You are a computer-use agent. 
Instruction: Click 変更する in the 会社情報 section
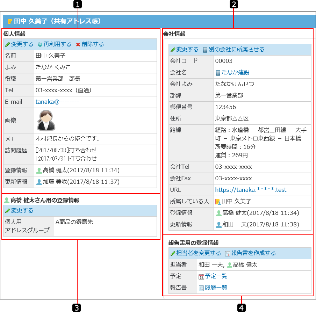pos(187,49)
